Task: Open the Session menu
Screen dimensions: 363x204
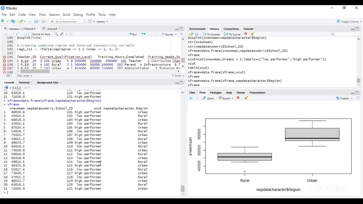Action: click(54, 14)
